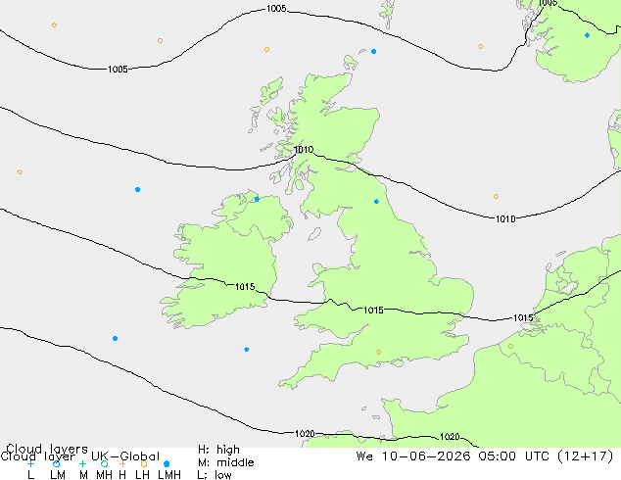Click the orange plus H legend symbol

coord(122,463)
